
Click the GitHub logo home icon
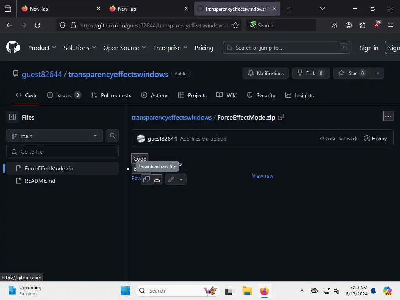[x=13, y=47]
